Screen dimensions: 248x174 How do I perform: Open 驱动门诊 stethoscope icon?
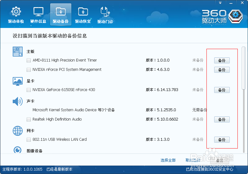[x=105, y=15]
